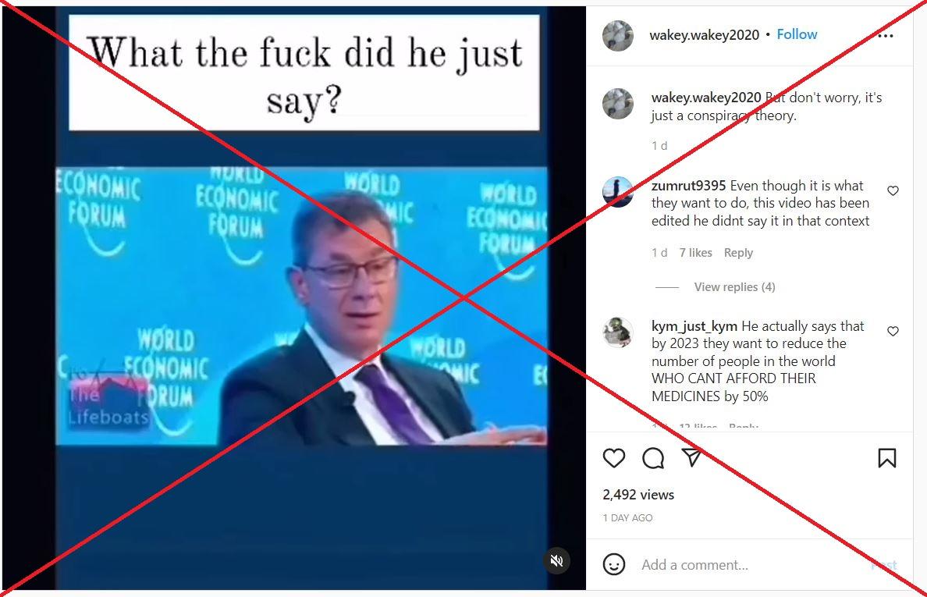View 7 likes on zumrut9395 comment

click(695, 252)
